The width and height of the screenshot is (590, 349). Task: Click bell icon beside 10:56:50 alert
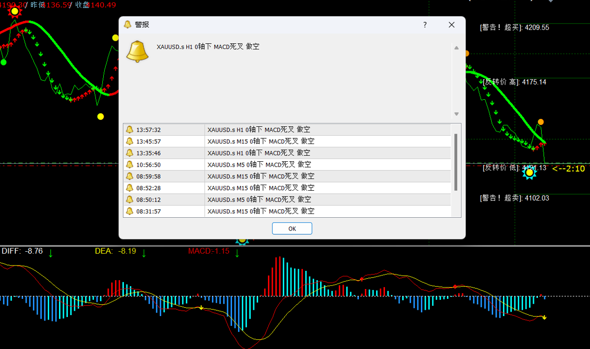tap(130, 165)
